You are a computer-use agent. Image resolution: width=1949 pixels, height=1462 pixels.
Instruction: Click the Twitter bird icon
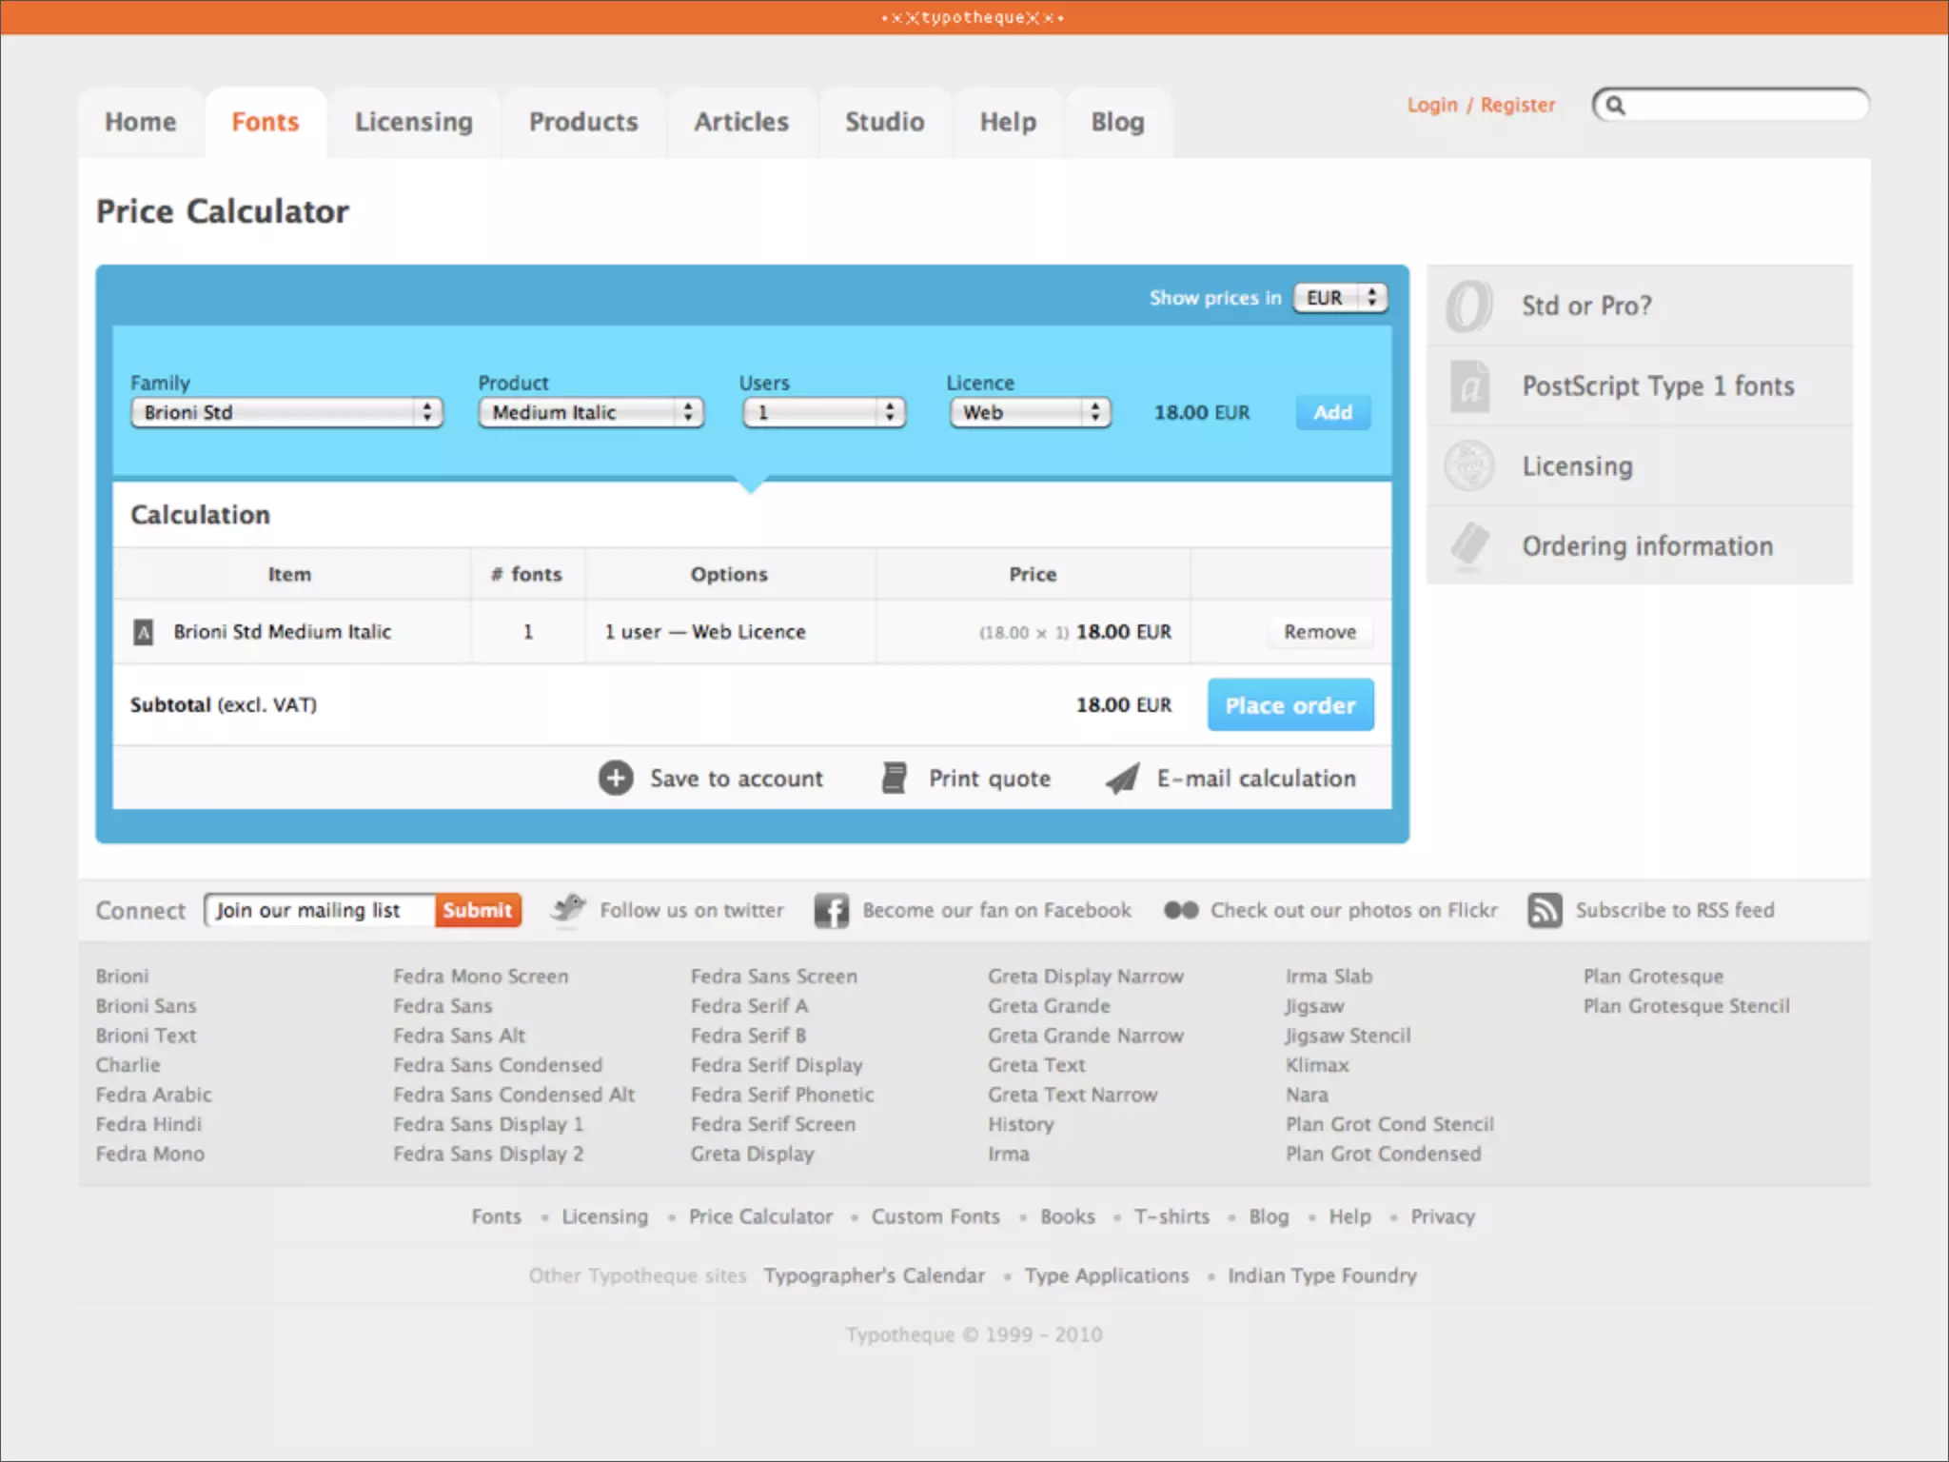pos(568,909)
